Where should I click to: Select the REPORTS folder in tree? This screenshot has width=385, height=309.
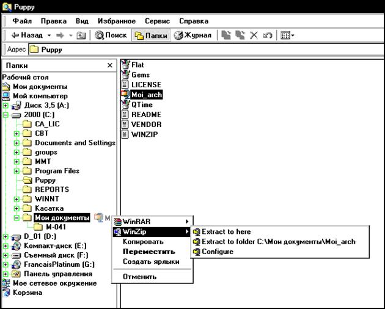[x=46, y=189]
